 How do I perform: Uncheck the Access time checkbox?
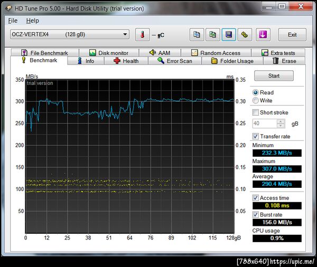(256, 198)
